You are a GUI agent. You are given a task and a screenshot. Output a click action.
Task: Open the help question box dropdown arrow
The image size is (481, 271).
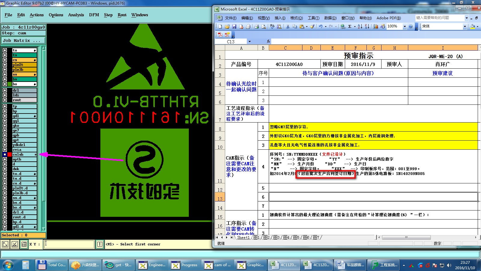click(x=467, y=18)
